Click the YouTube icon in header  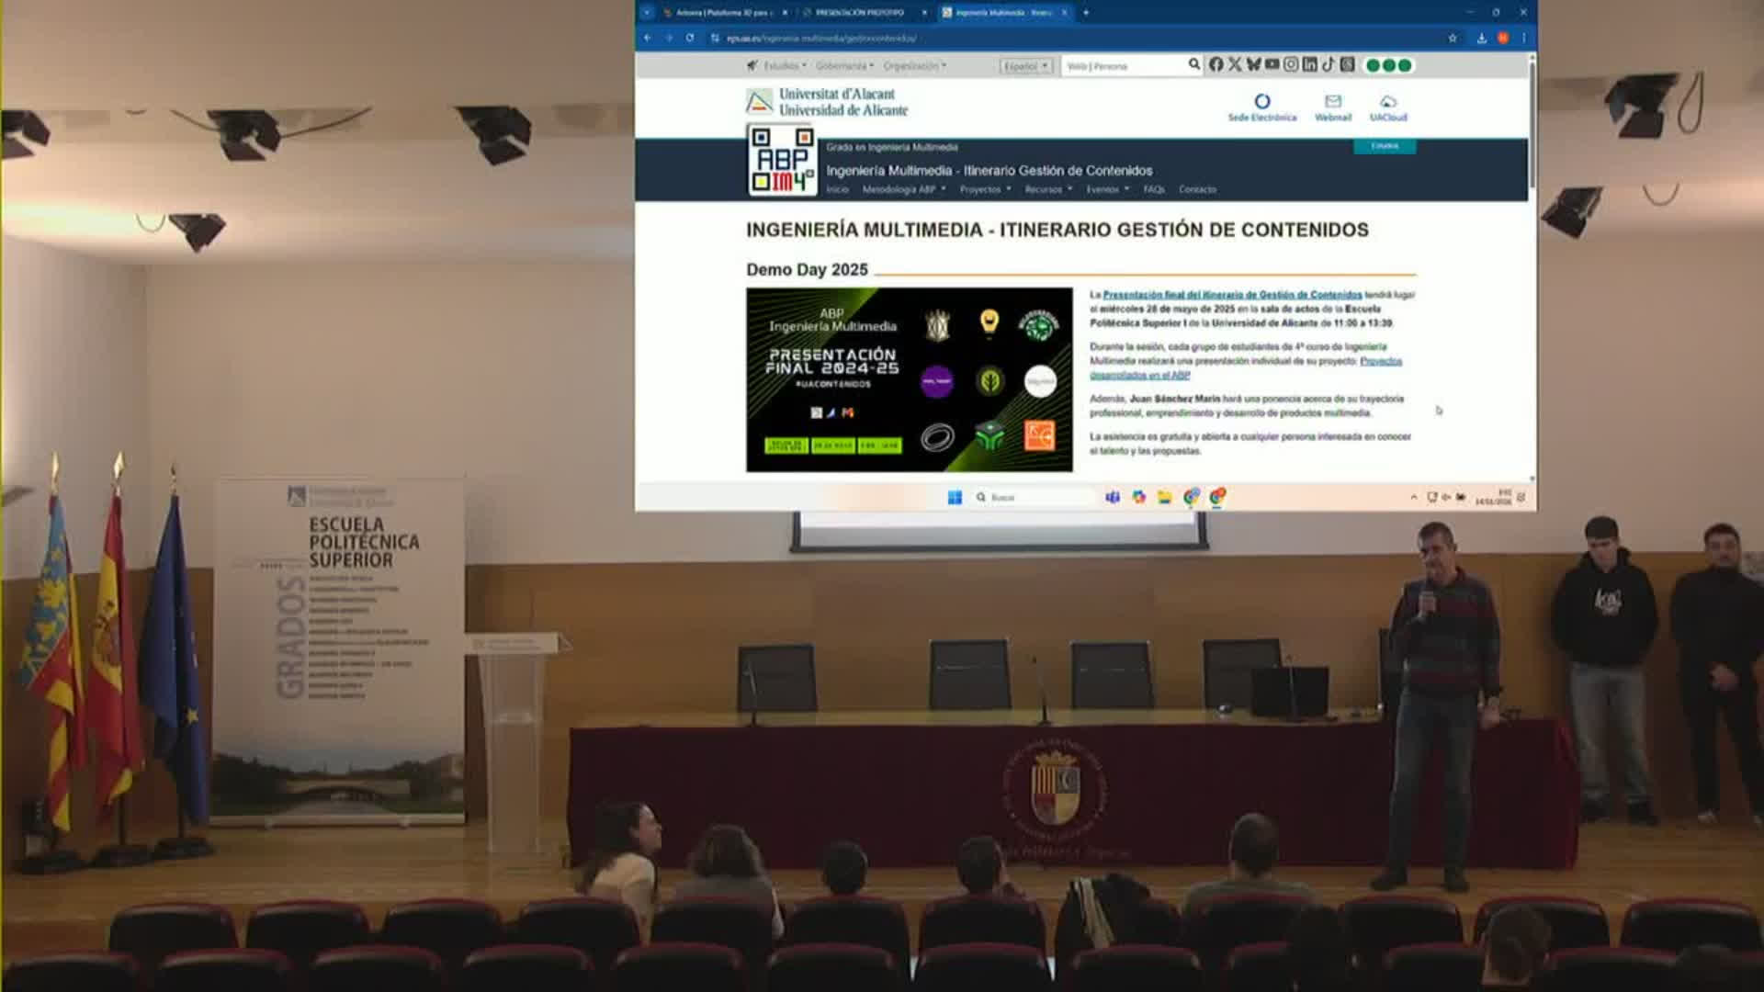pos(1272,64)
